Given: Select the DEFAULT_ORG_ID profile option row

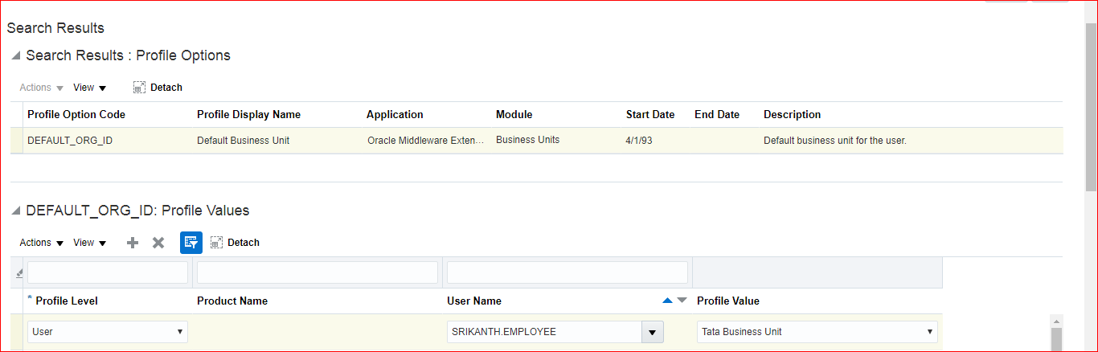Looking at the screenshot, I should tap(70, 141).
